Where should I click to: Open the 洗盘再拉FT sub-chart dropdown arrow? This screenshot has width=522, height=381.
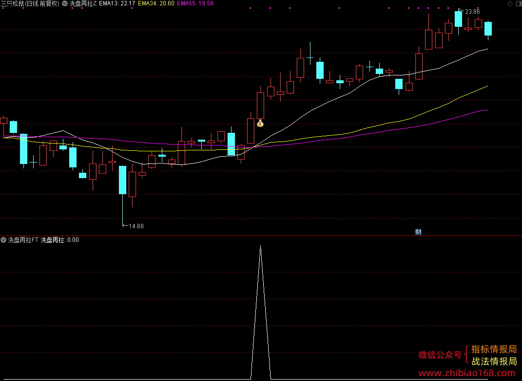pos(3,240)
